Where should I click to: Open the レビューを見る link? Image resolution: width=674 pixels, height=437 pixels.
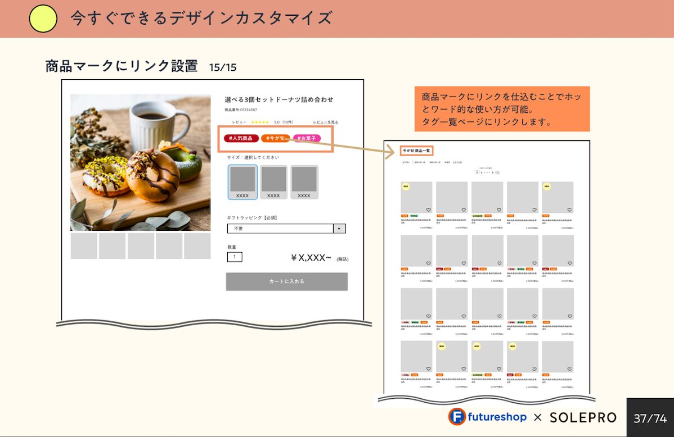(x=325, y=122)
